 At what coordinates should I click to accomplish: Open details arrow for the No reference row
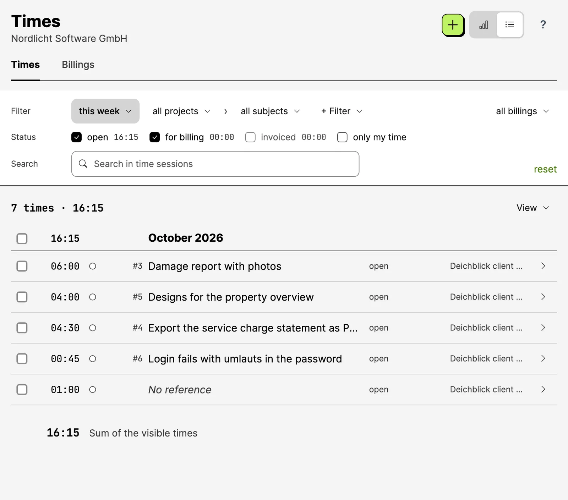point(543,389)
